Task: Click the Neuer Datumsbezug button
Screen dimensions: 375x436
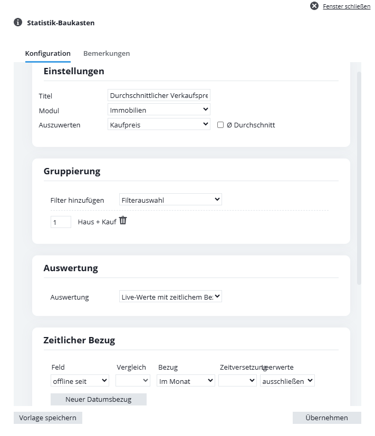Action: tap(98, 399)
